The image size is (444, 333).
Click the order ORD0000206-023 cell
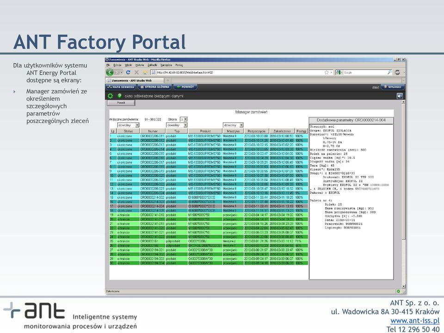click(x=152, y=189)
